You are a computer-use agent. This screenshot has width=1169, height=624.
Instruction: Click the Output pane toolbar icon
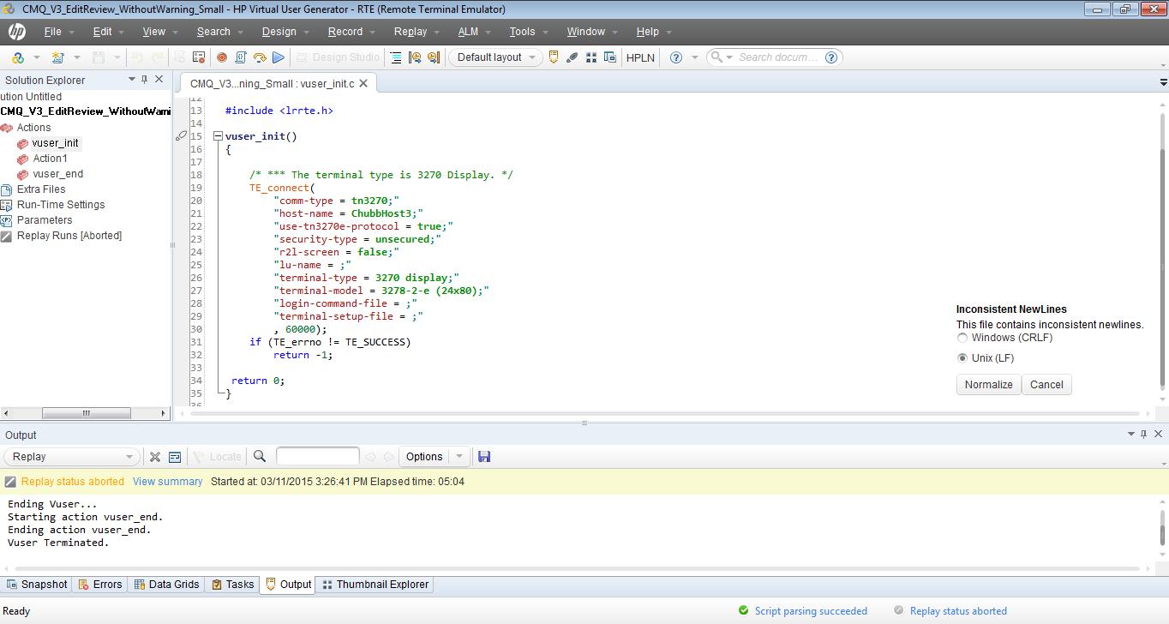tap(554, 57)
